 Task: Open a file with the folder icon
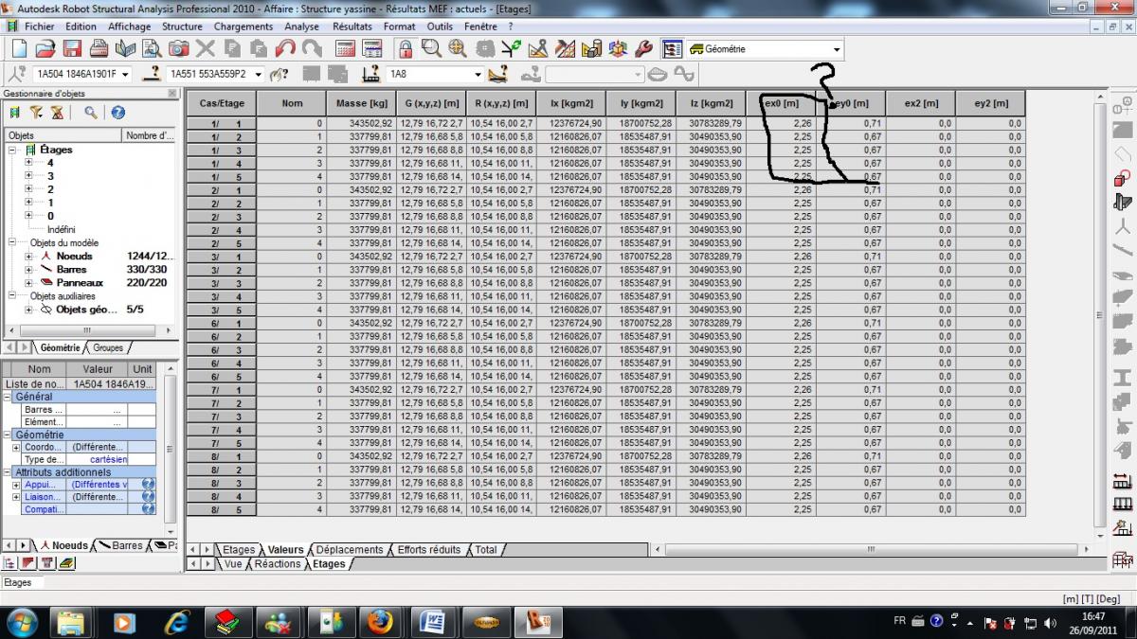[47, 49]
